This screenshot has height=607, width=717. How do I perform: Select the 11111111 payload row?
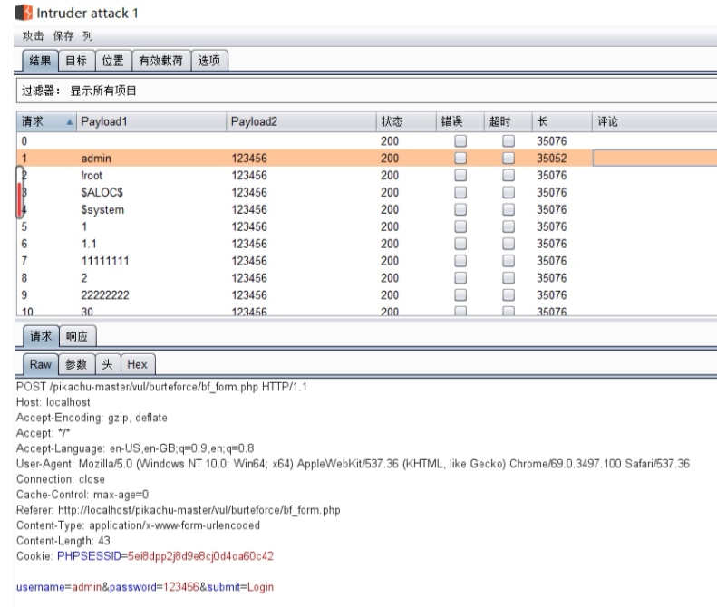[367, 261]
